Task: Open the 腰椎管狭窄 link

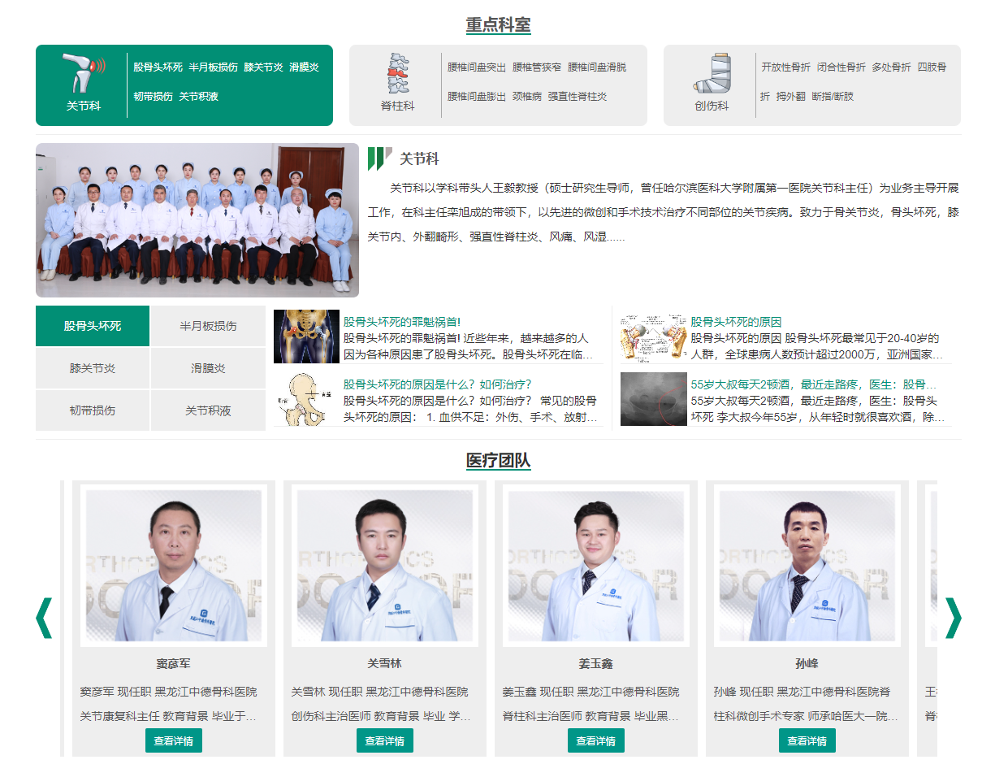Action: coord(537,67)
